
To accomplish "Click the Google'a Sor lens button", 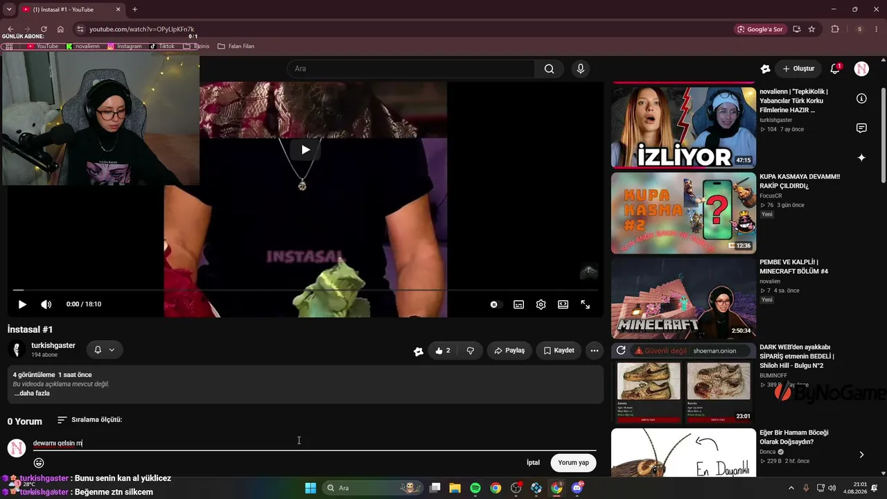I will click(x=760, y=29).
